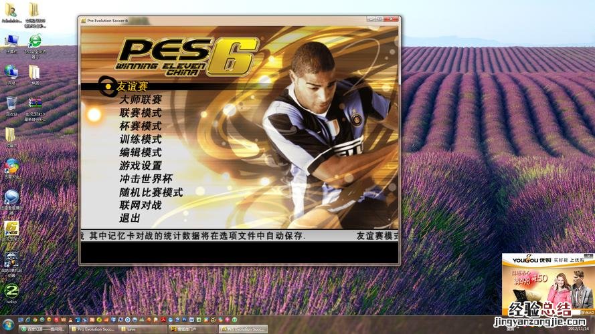Viewport: 595px width, 334px height.
Task: Switch to the green-icon browser taskbar button
Action: tap(43, 329)
